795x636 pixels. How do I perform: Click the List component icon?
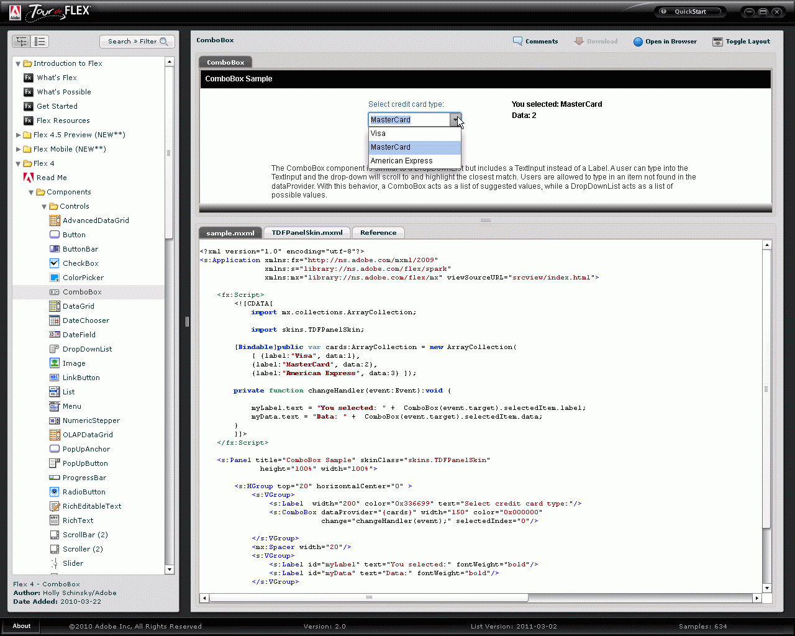55,392
